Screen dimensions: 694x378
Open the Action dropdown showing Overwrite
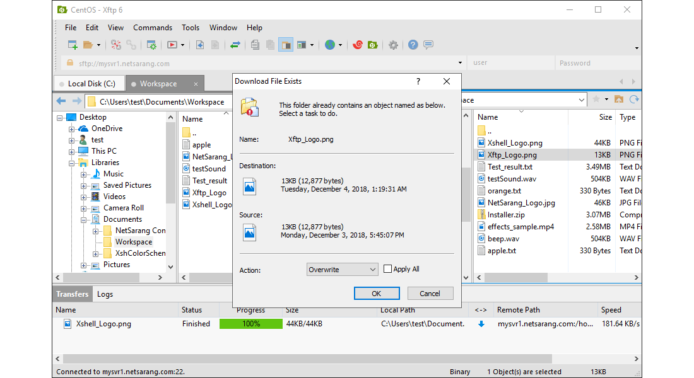coord(342,269)
